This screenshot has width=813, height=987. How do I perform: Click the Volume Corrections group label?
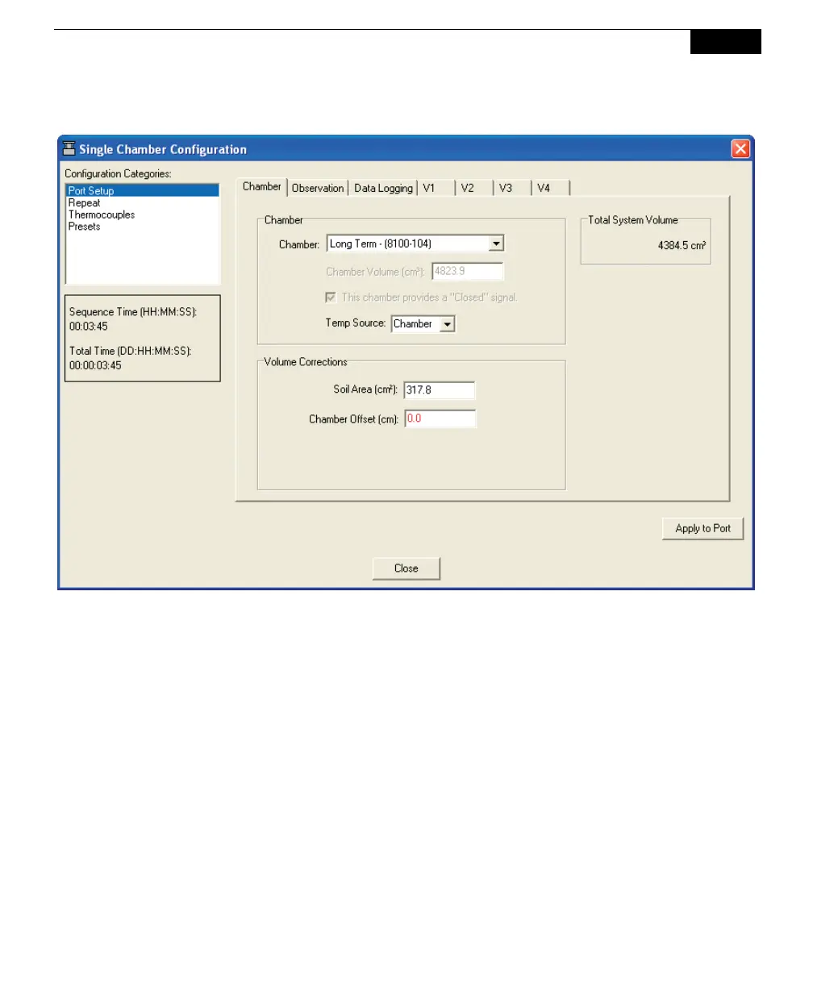click(306, 362)
